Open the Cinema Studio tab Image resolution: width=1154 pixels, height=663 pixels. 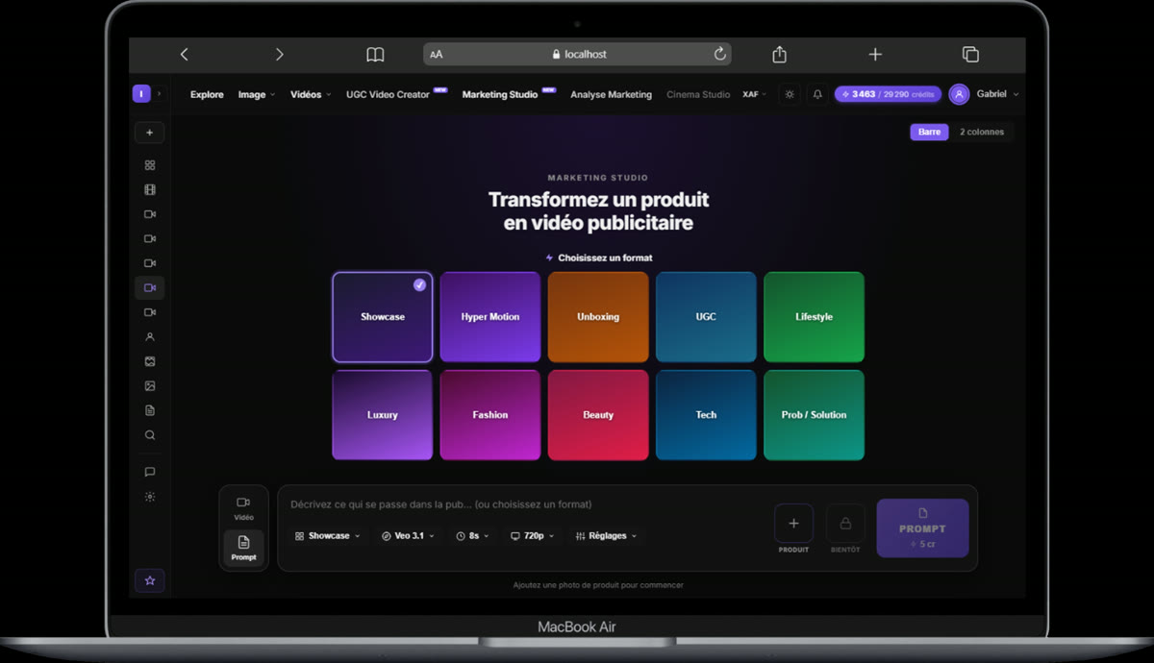[x=698, y=94]
